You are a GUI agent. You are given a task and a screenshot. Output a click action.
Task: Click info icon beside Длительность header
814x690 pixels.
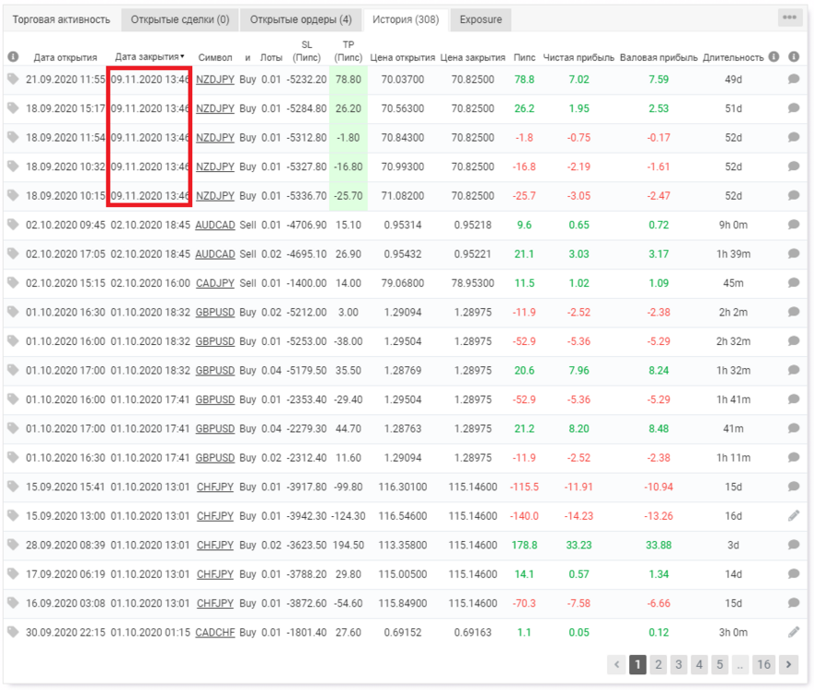pos(774,57)
